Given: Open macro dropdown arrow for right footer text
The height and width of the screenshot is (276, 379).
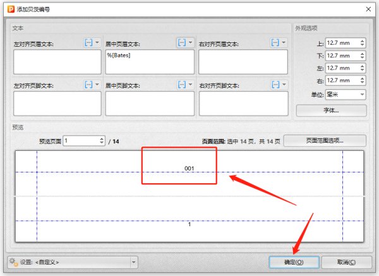Looking at the screenshot, I should point(284,85).
